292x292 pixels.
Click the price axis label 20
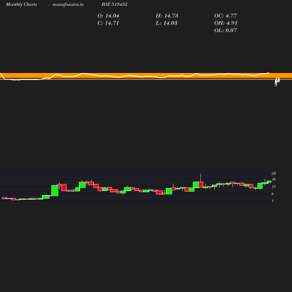[x=273, y=173]
